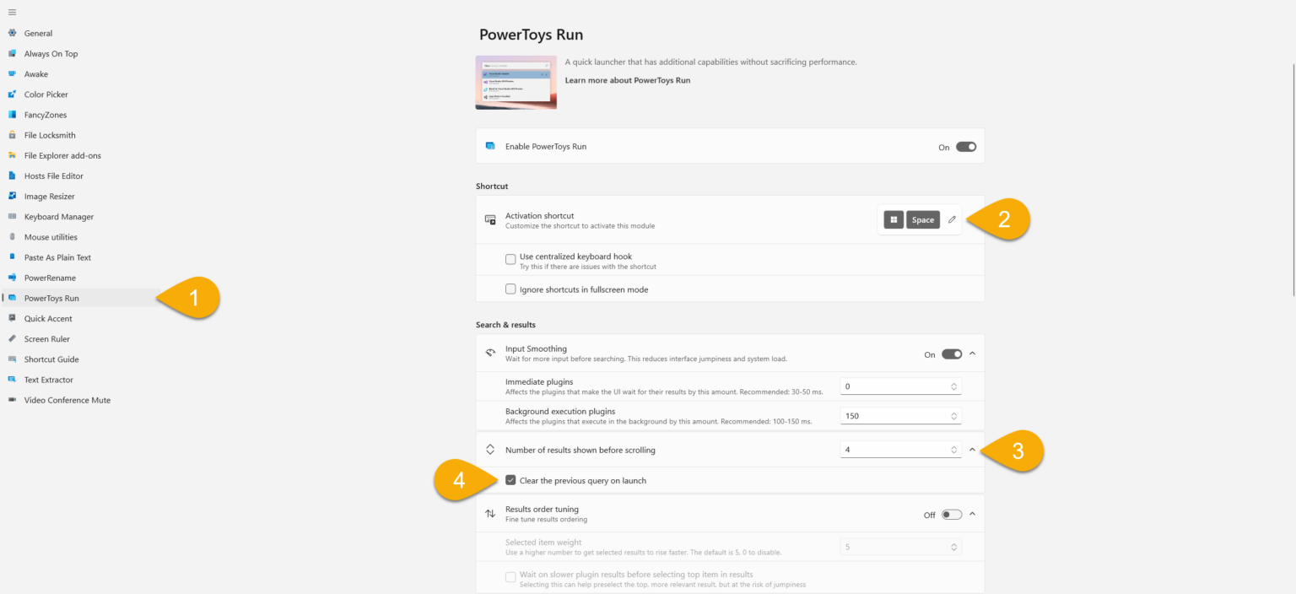This screenshot has height=594, width=1296.
Task: Open Learn more about PowerToys Run link
Action: [x=627, y=80]
